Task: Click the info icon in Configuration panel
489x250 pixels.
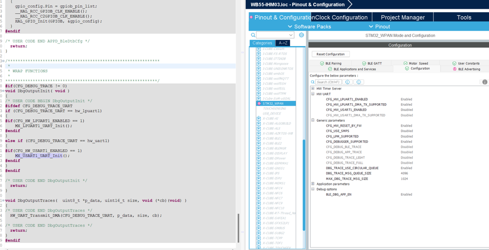Action: coord(485,82)
